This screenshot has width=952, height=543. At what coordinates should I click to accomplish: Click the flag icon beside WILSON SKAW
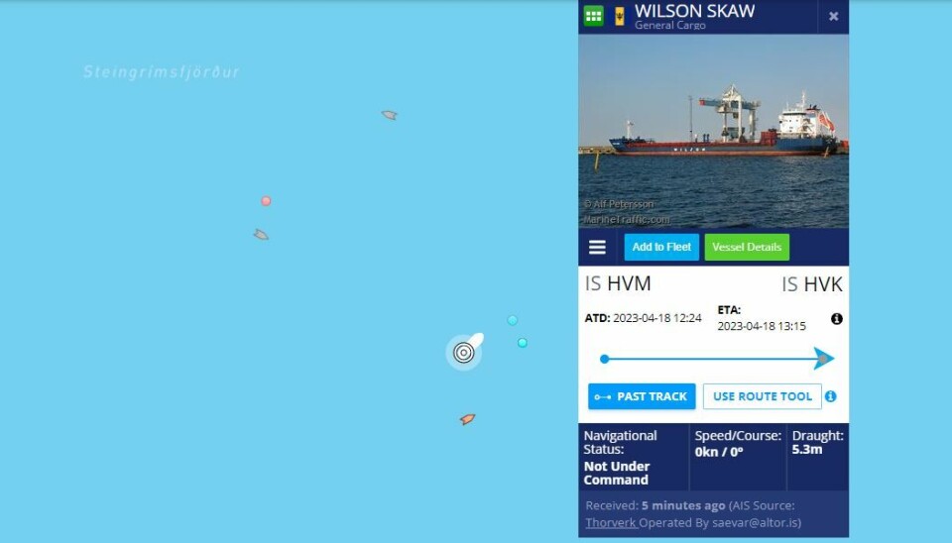point(619,17)
